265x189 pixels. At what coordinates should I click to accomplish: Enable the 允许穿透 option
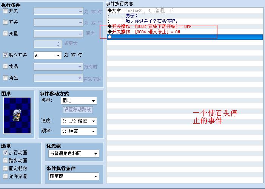point(5,176)
